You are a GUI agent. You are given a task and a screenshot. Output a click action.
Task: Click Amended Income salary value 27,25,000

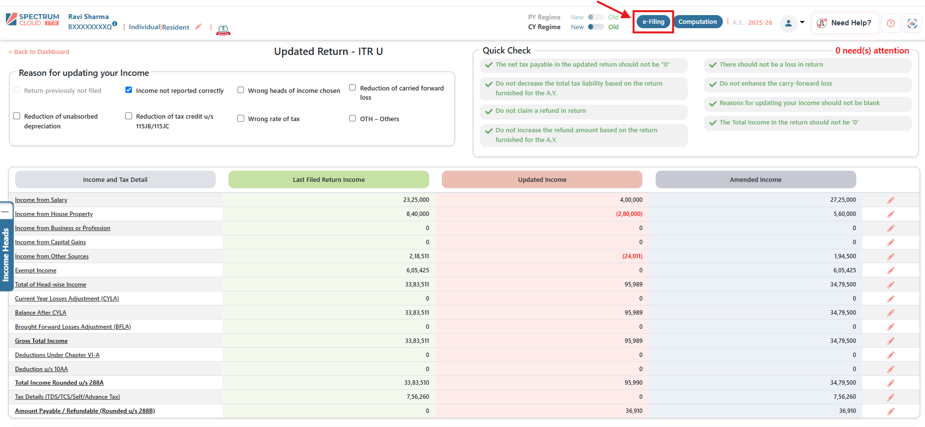click(843, 200)
